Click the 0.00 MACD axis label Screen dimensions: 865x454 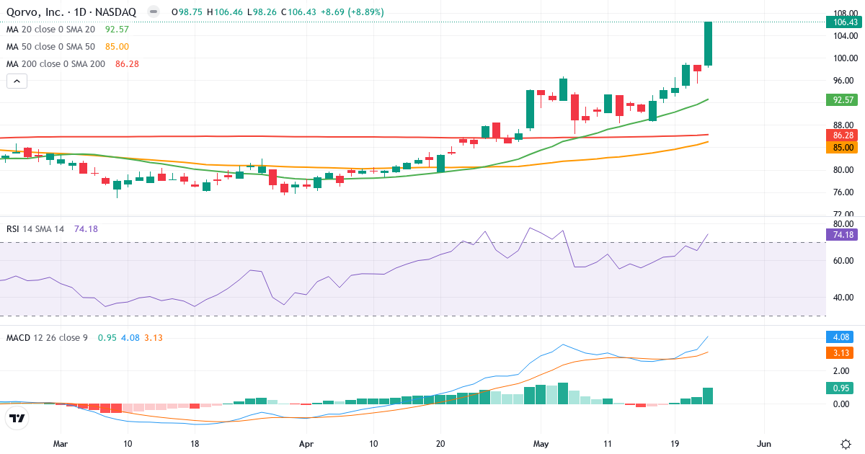[842, 404]
